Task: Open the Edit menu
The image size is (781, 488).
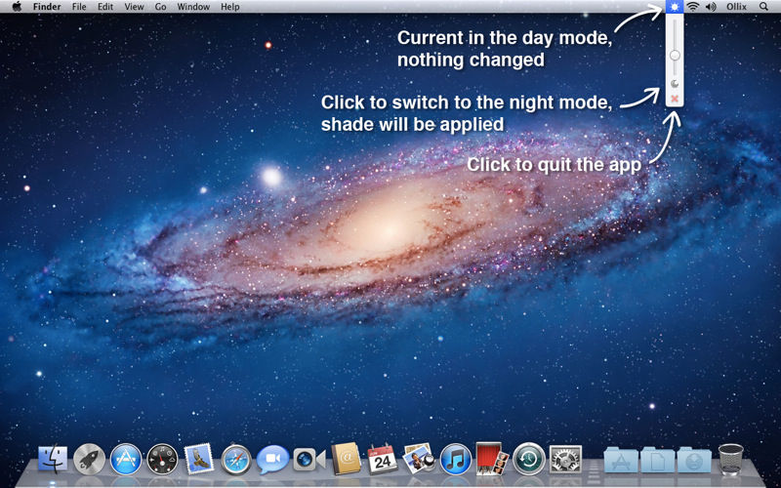Action: [105, 7]
